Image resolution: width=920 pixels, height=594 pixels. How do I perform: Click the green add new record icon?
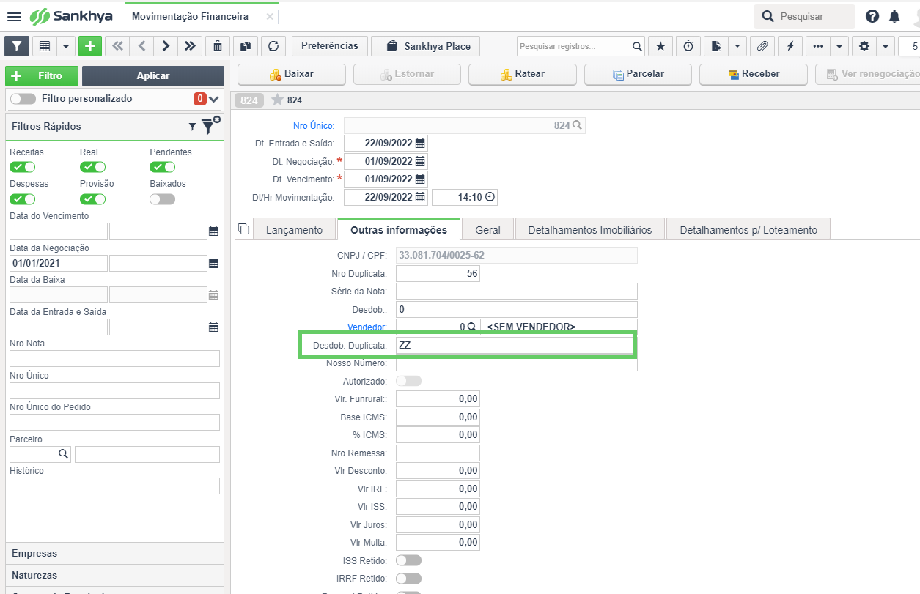(90, 46)
